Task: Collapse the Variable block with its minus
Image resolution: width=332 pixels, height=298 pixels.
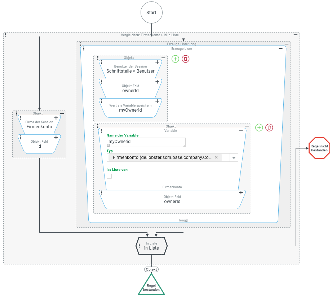Action: click(x=241, y=131)
